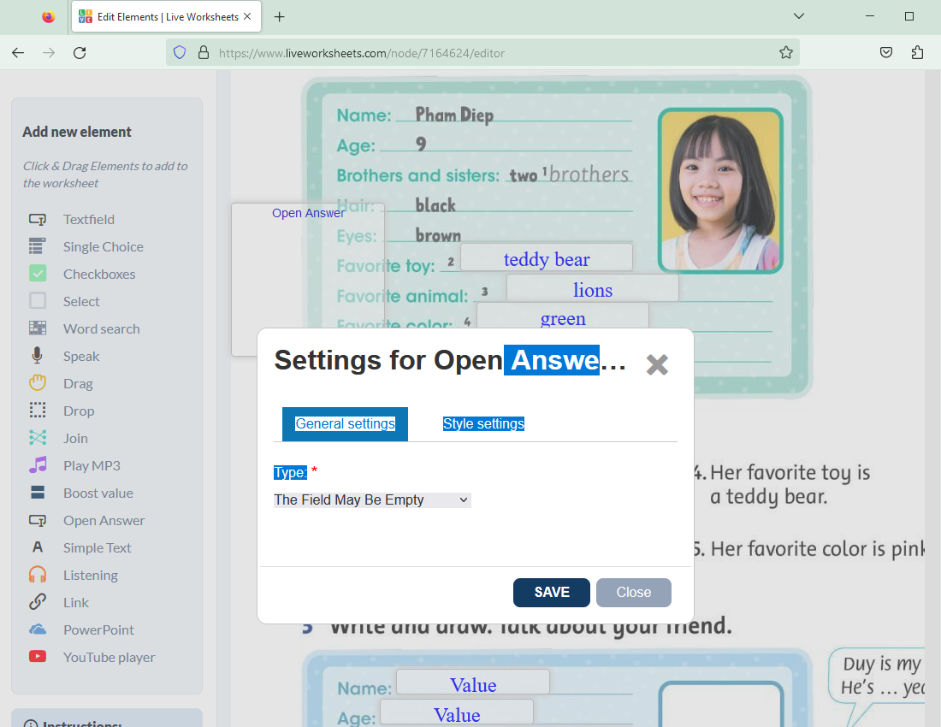
Task: Click the Close button in dialog
Action: [633, 593]
